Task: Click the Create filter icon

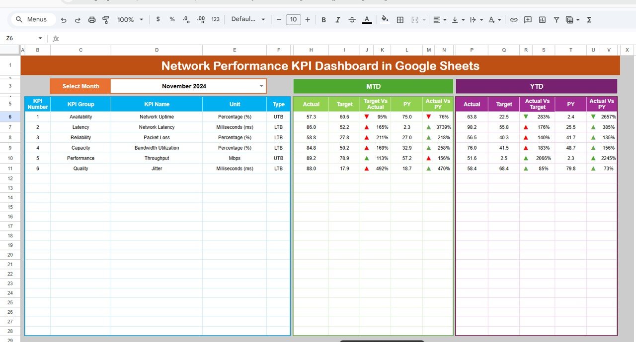Action: click(x=556, y=20)
